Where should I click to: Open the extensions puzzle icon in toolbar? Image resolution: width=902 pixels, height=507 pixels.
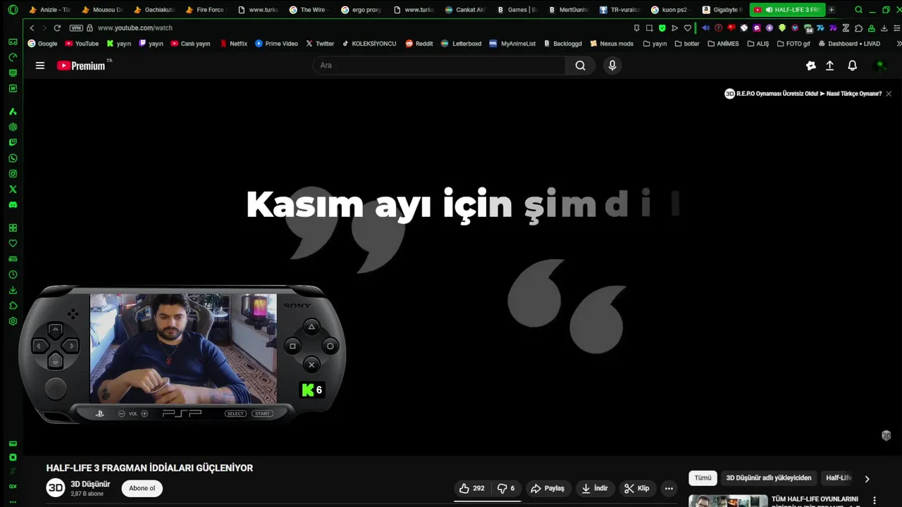click(858, 28)
